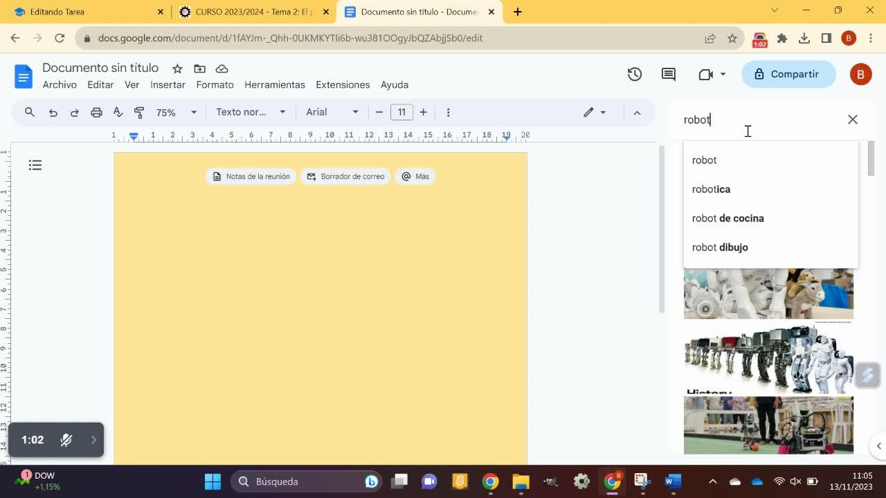This screenshot has height=498, width=886.
Task: Open the Formato menu
Action: click(x=215, y=84)
